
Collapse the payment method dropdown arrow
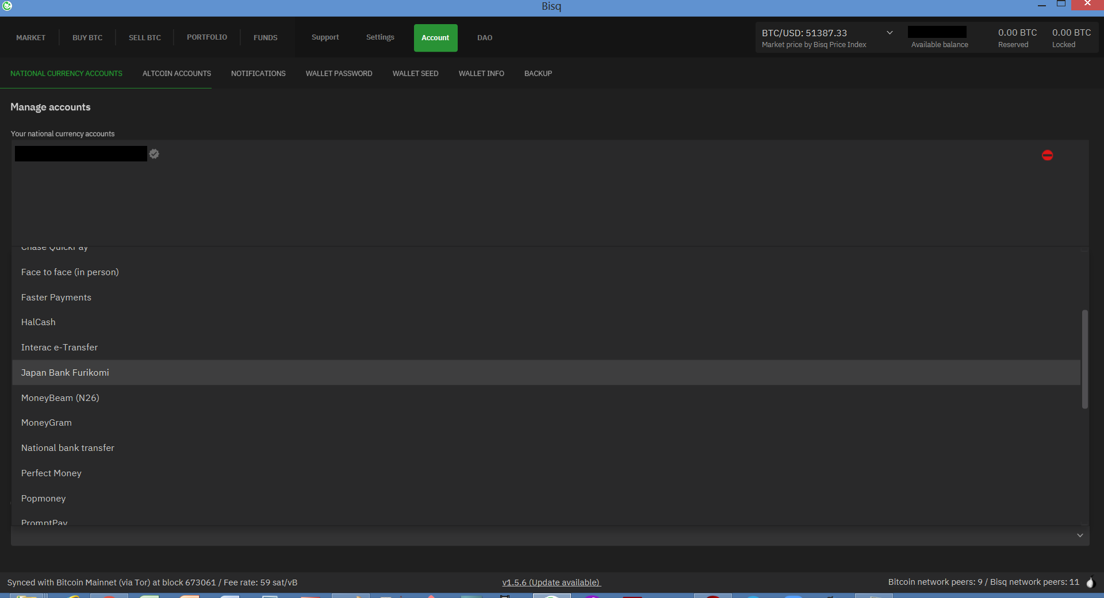click(x=1079, y=535)
